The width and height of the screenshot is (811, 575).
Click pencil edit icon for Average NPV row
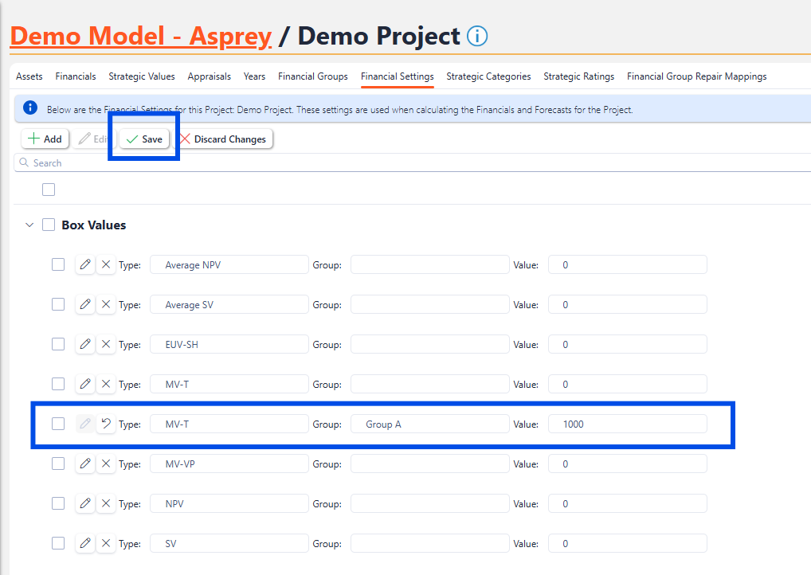(x=85, y=264)
